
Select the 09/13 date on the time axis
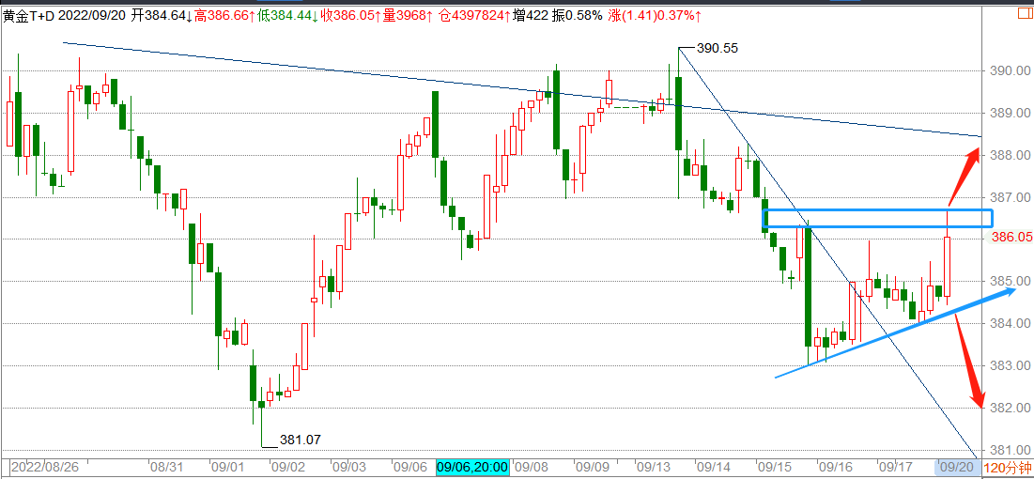(x=654, y=468)
